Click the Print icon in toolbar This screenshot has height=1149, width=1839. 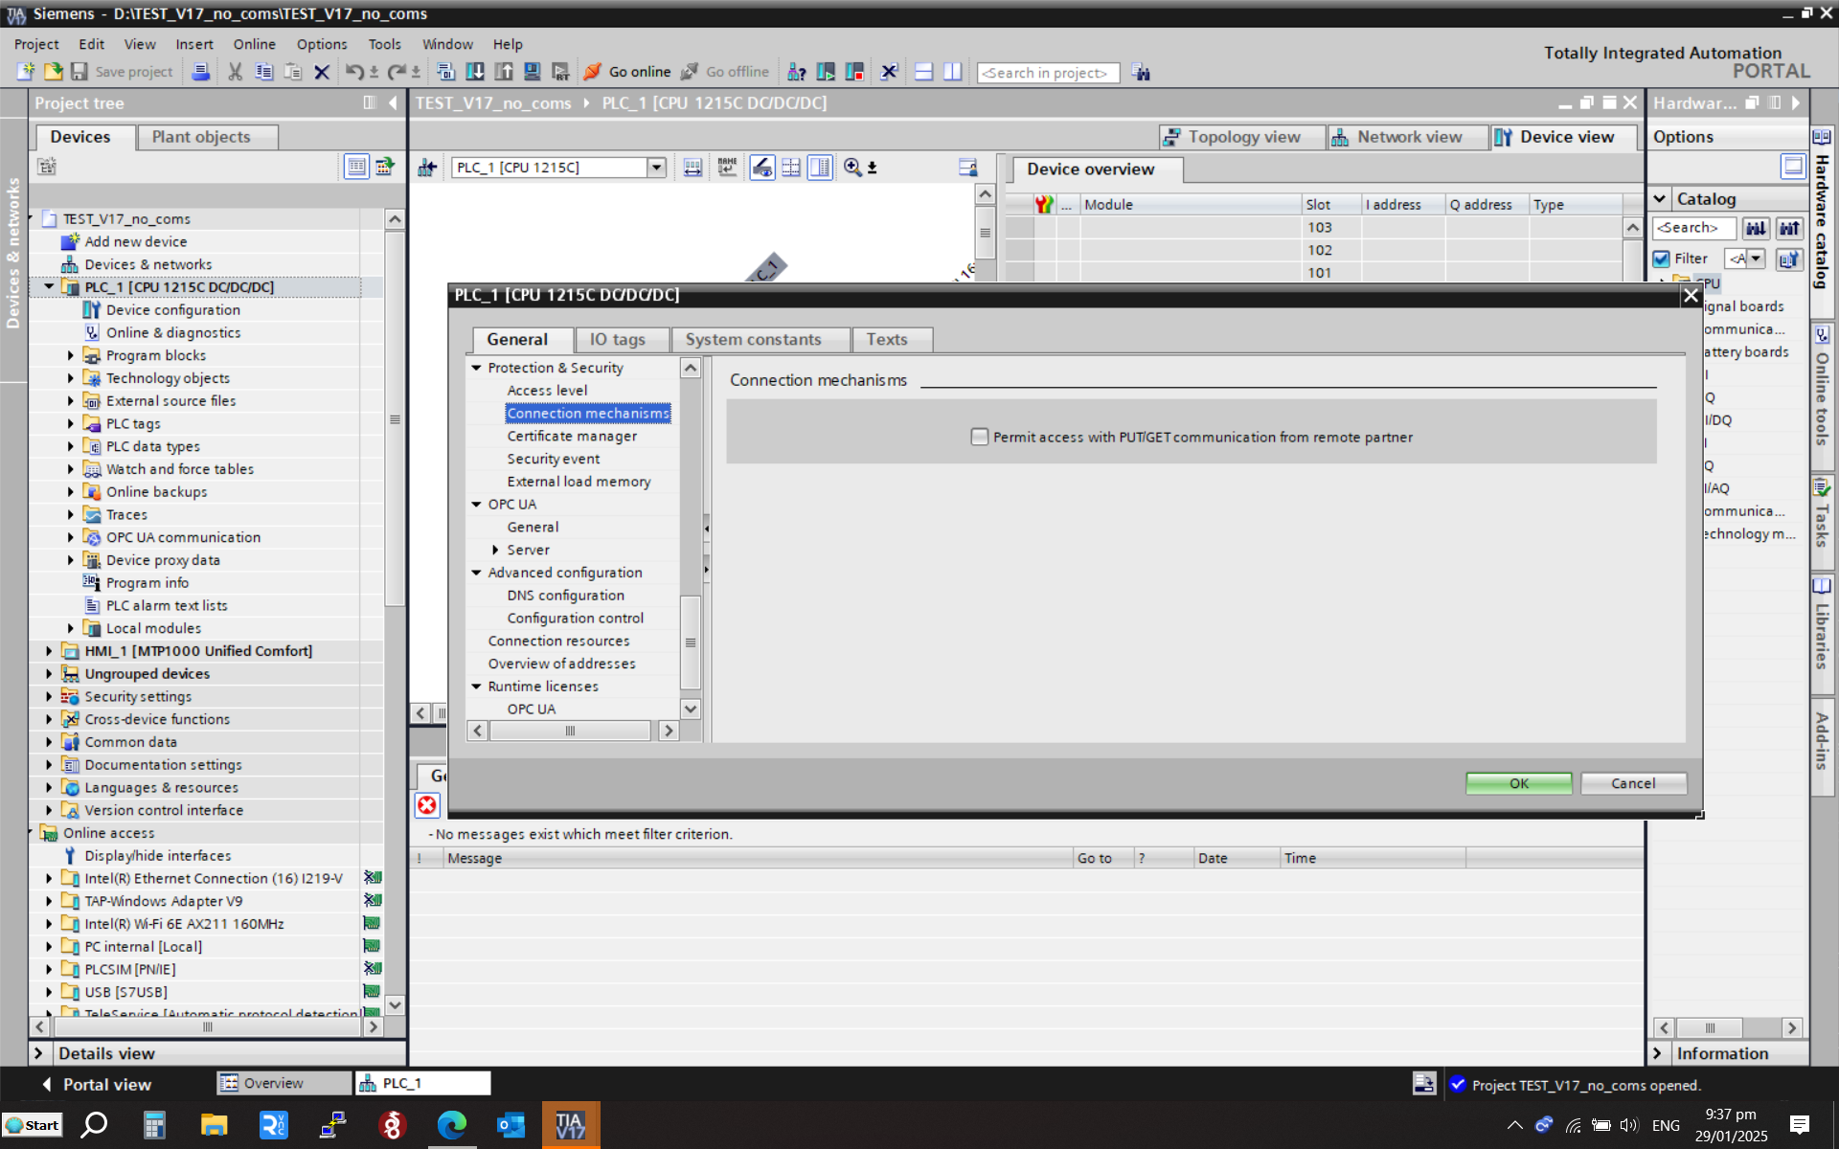(201, 72)
